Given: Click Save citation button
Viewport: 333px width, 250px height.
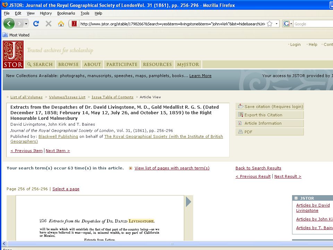Looking at the screenshot, I should tap(270, 107).
